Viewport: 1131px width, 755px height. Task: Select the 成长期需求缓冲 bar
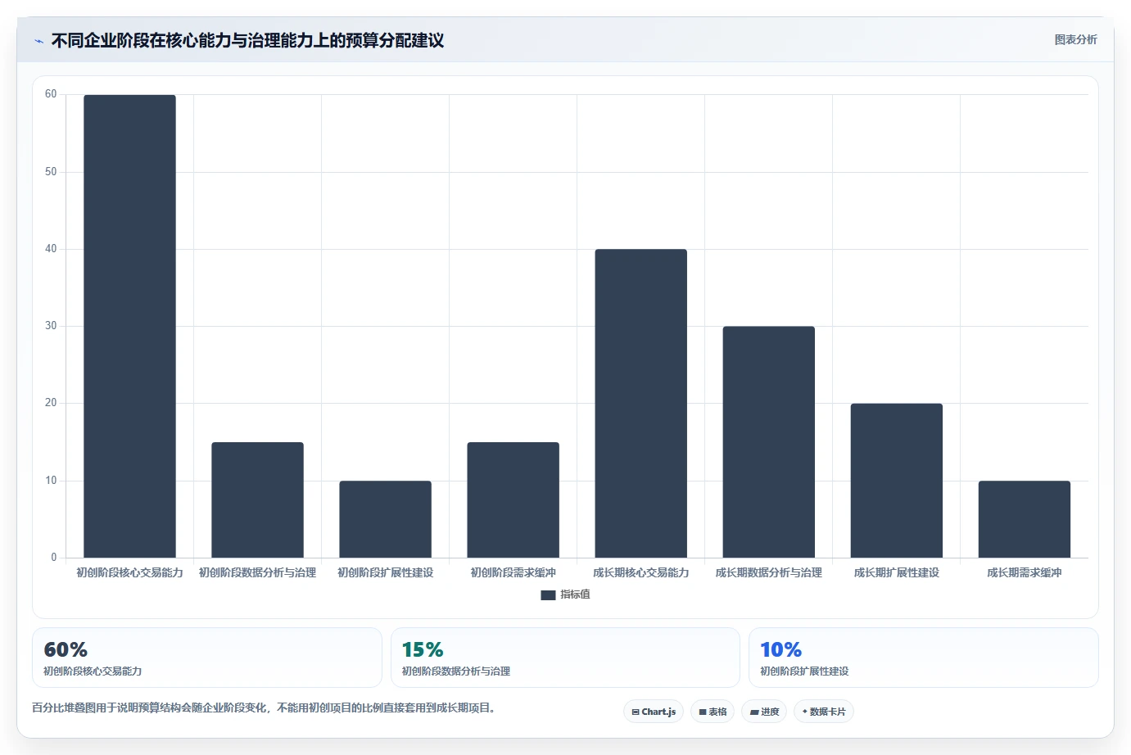1024,519
